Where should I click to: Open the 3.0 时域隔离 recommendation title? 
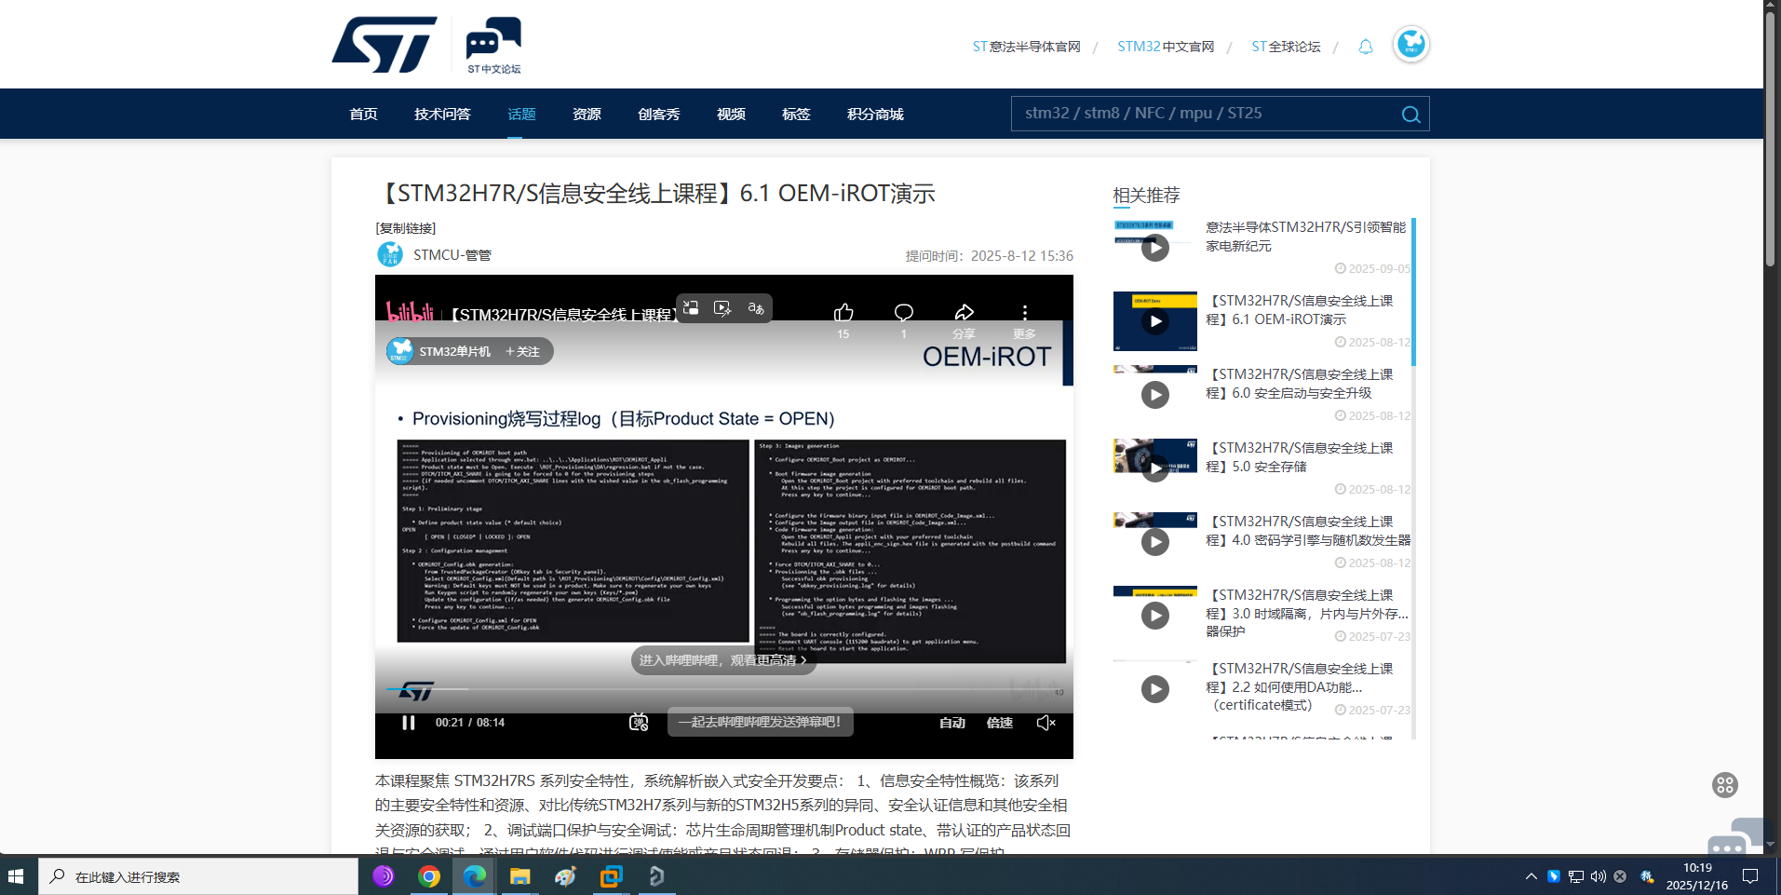(x=1307, y=613)
